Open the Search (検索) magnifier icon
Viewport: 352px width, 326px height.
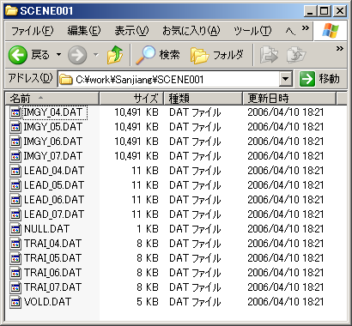tap(146, 55)
